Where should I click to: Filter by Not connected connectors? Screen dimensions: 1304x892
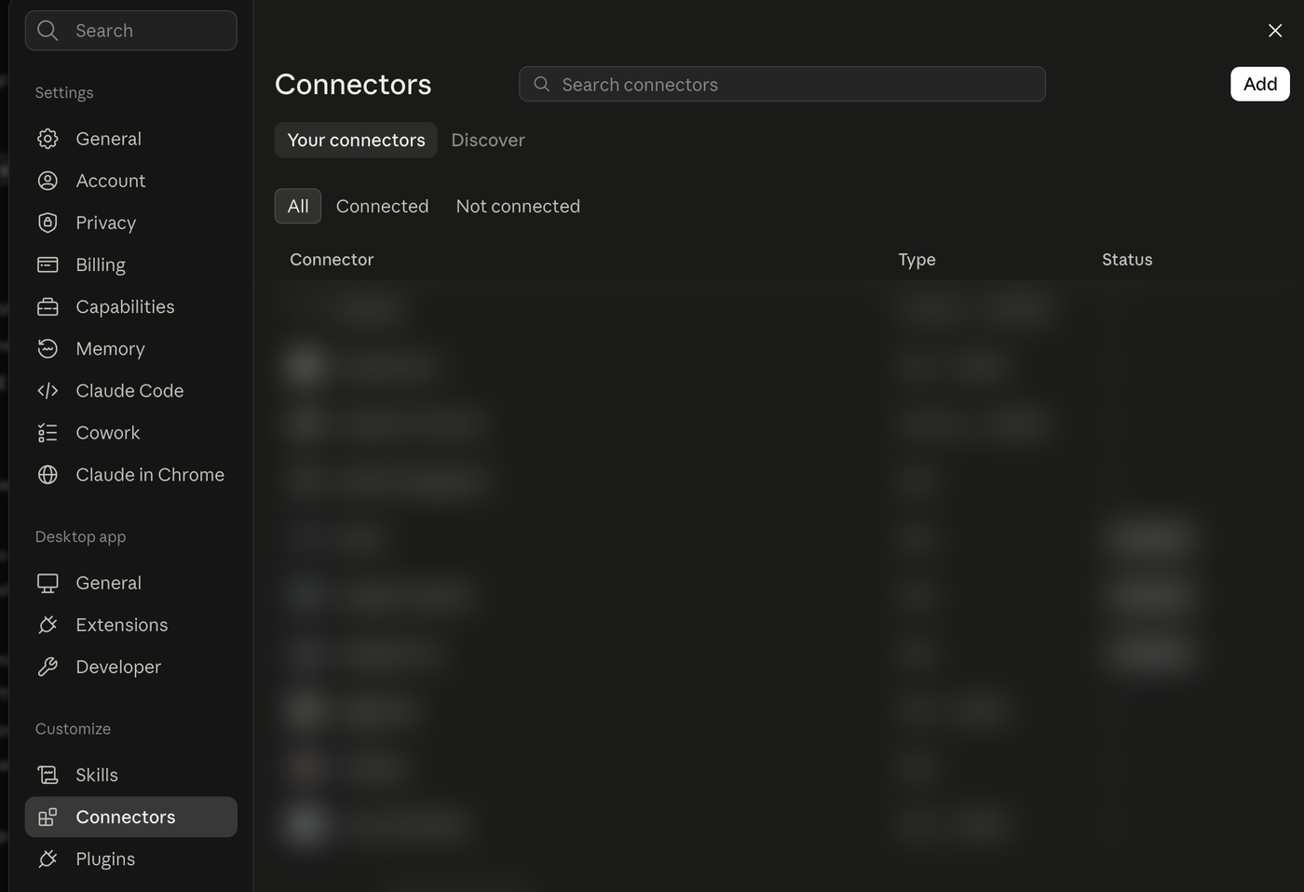518,206
